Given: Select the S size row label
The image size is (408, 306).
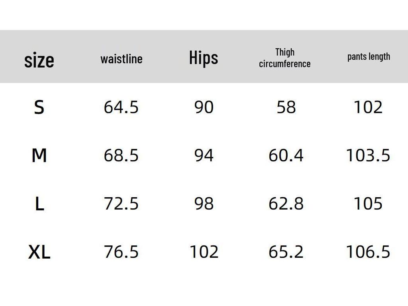Looking at the screenshot, I should [x=39, y=108].
